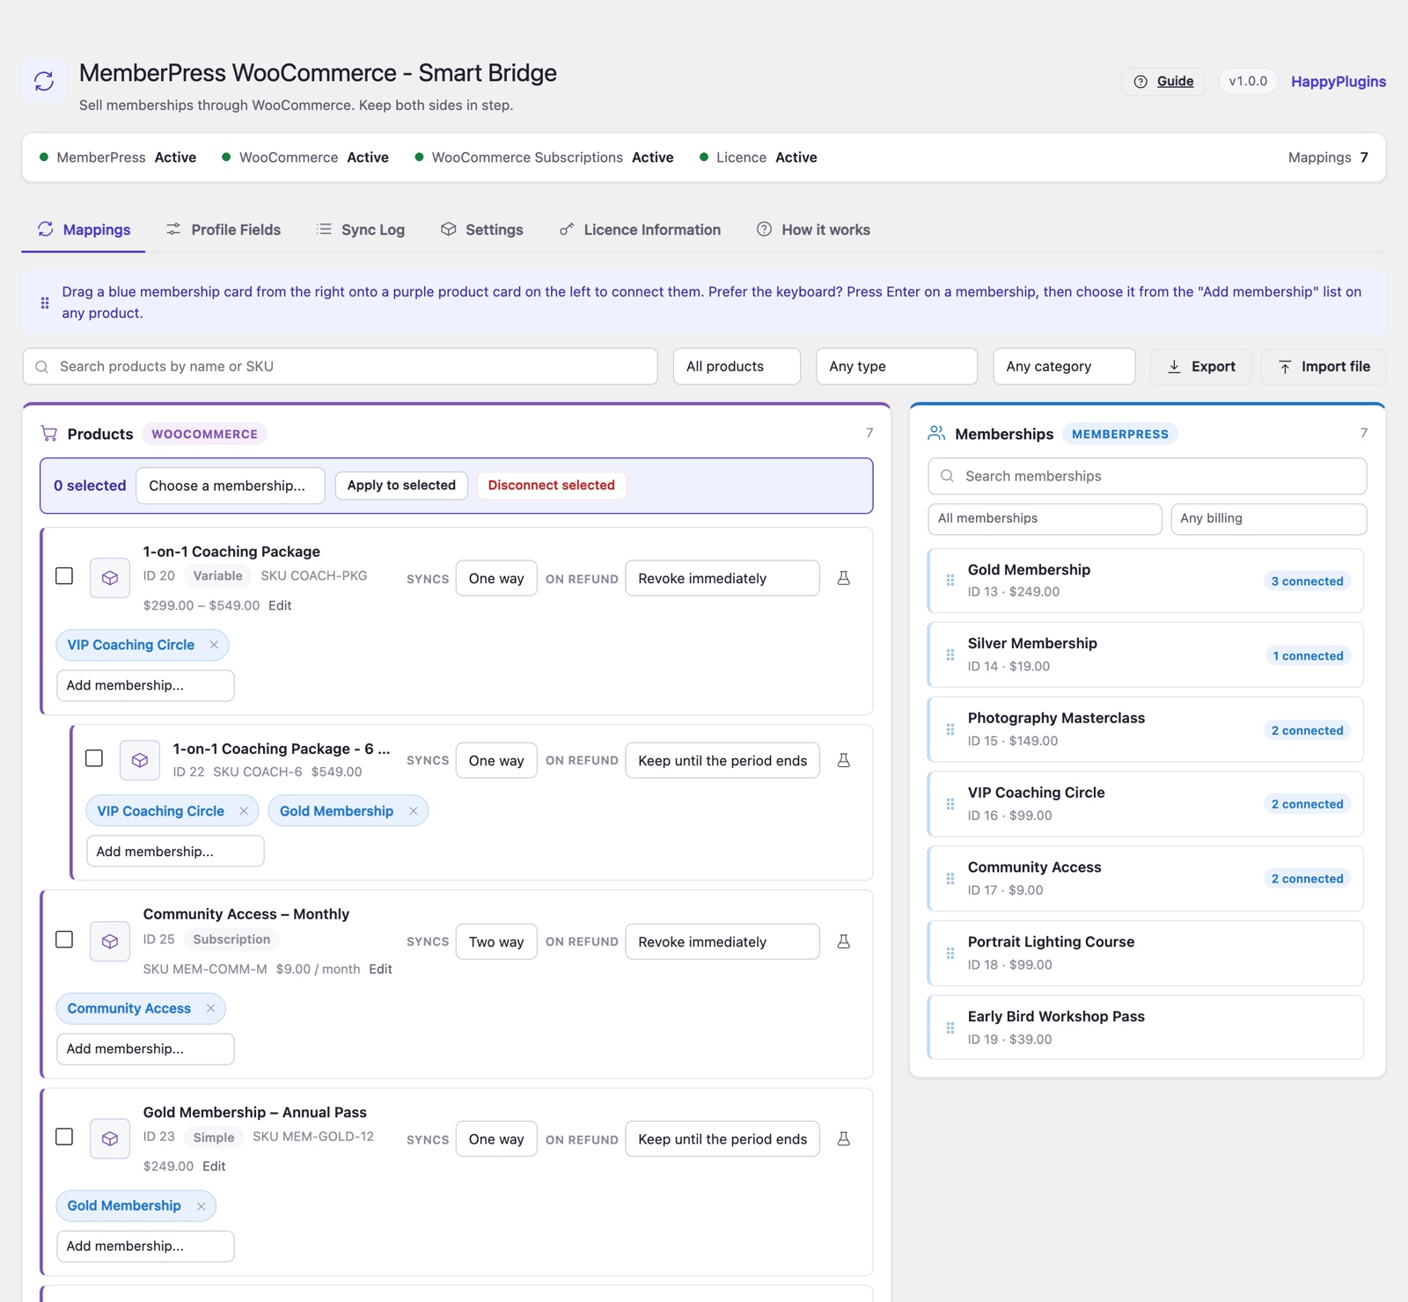Click the flask test icon for the Coaching Package 6 variation
1408x1302 pixels.
pyautogui.click(x=843, y=760)
